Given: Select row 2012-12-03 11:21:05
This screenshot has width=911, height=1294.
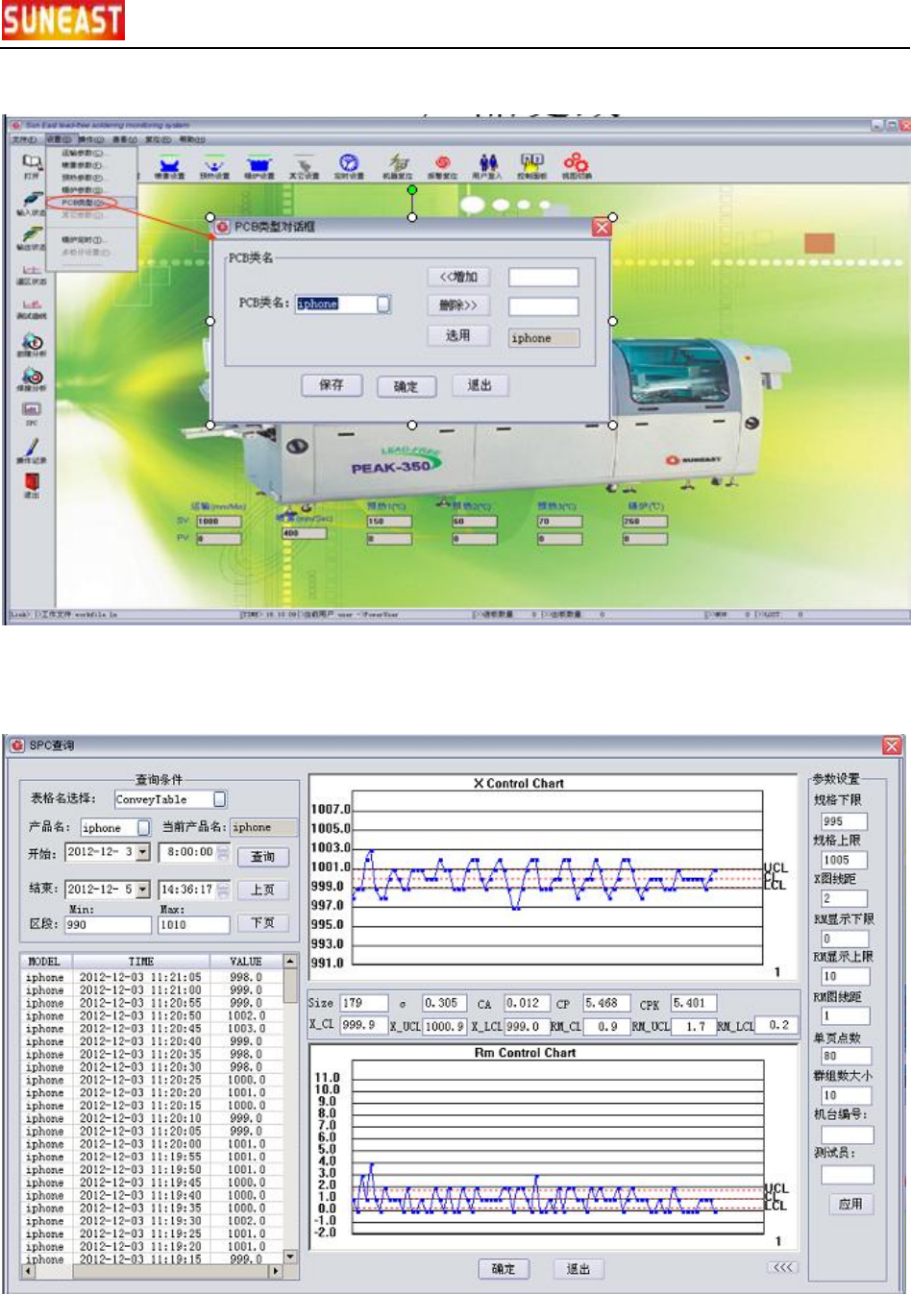Looking at the screenshot, I should tap(152, 977).
